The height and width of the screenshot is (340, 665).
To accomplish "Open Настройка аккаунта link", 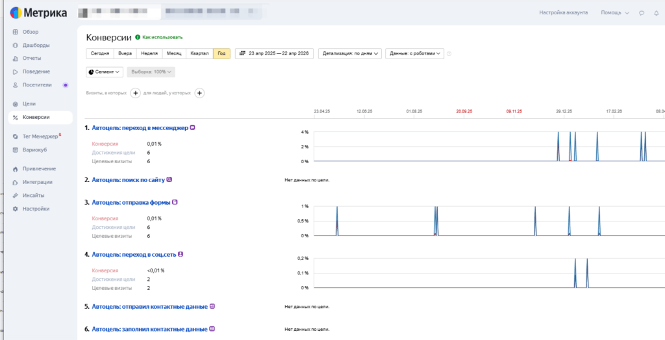I will (x=563, y=13).
